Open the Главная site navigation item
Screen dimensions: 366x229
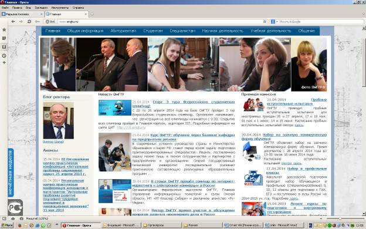(x=53, y=31)
